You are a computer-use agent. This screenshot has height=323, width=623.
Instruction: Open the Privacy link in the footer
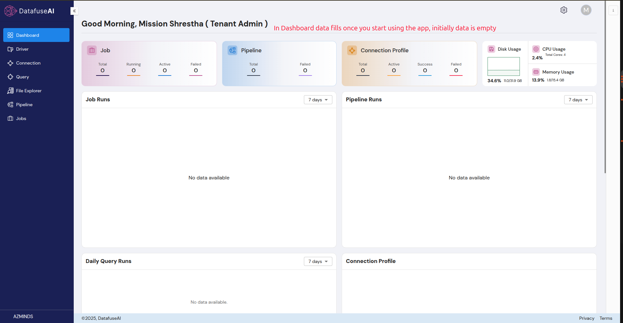click(x=586, y=318)
